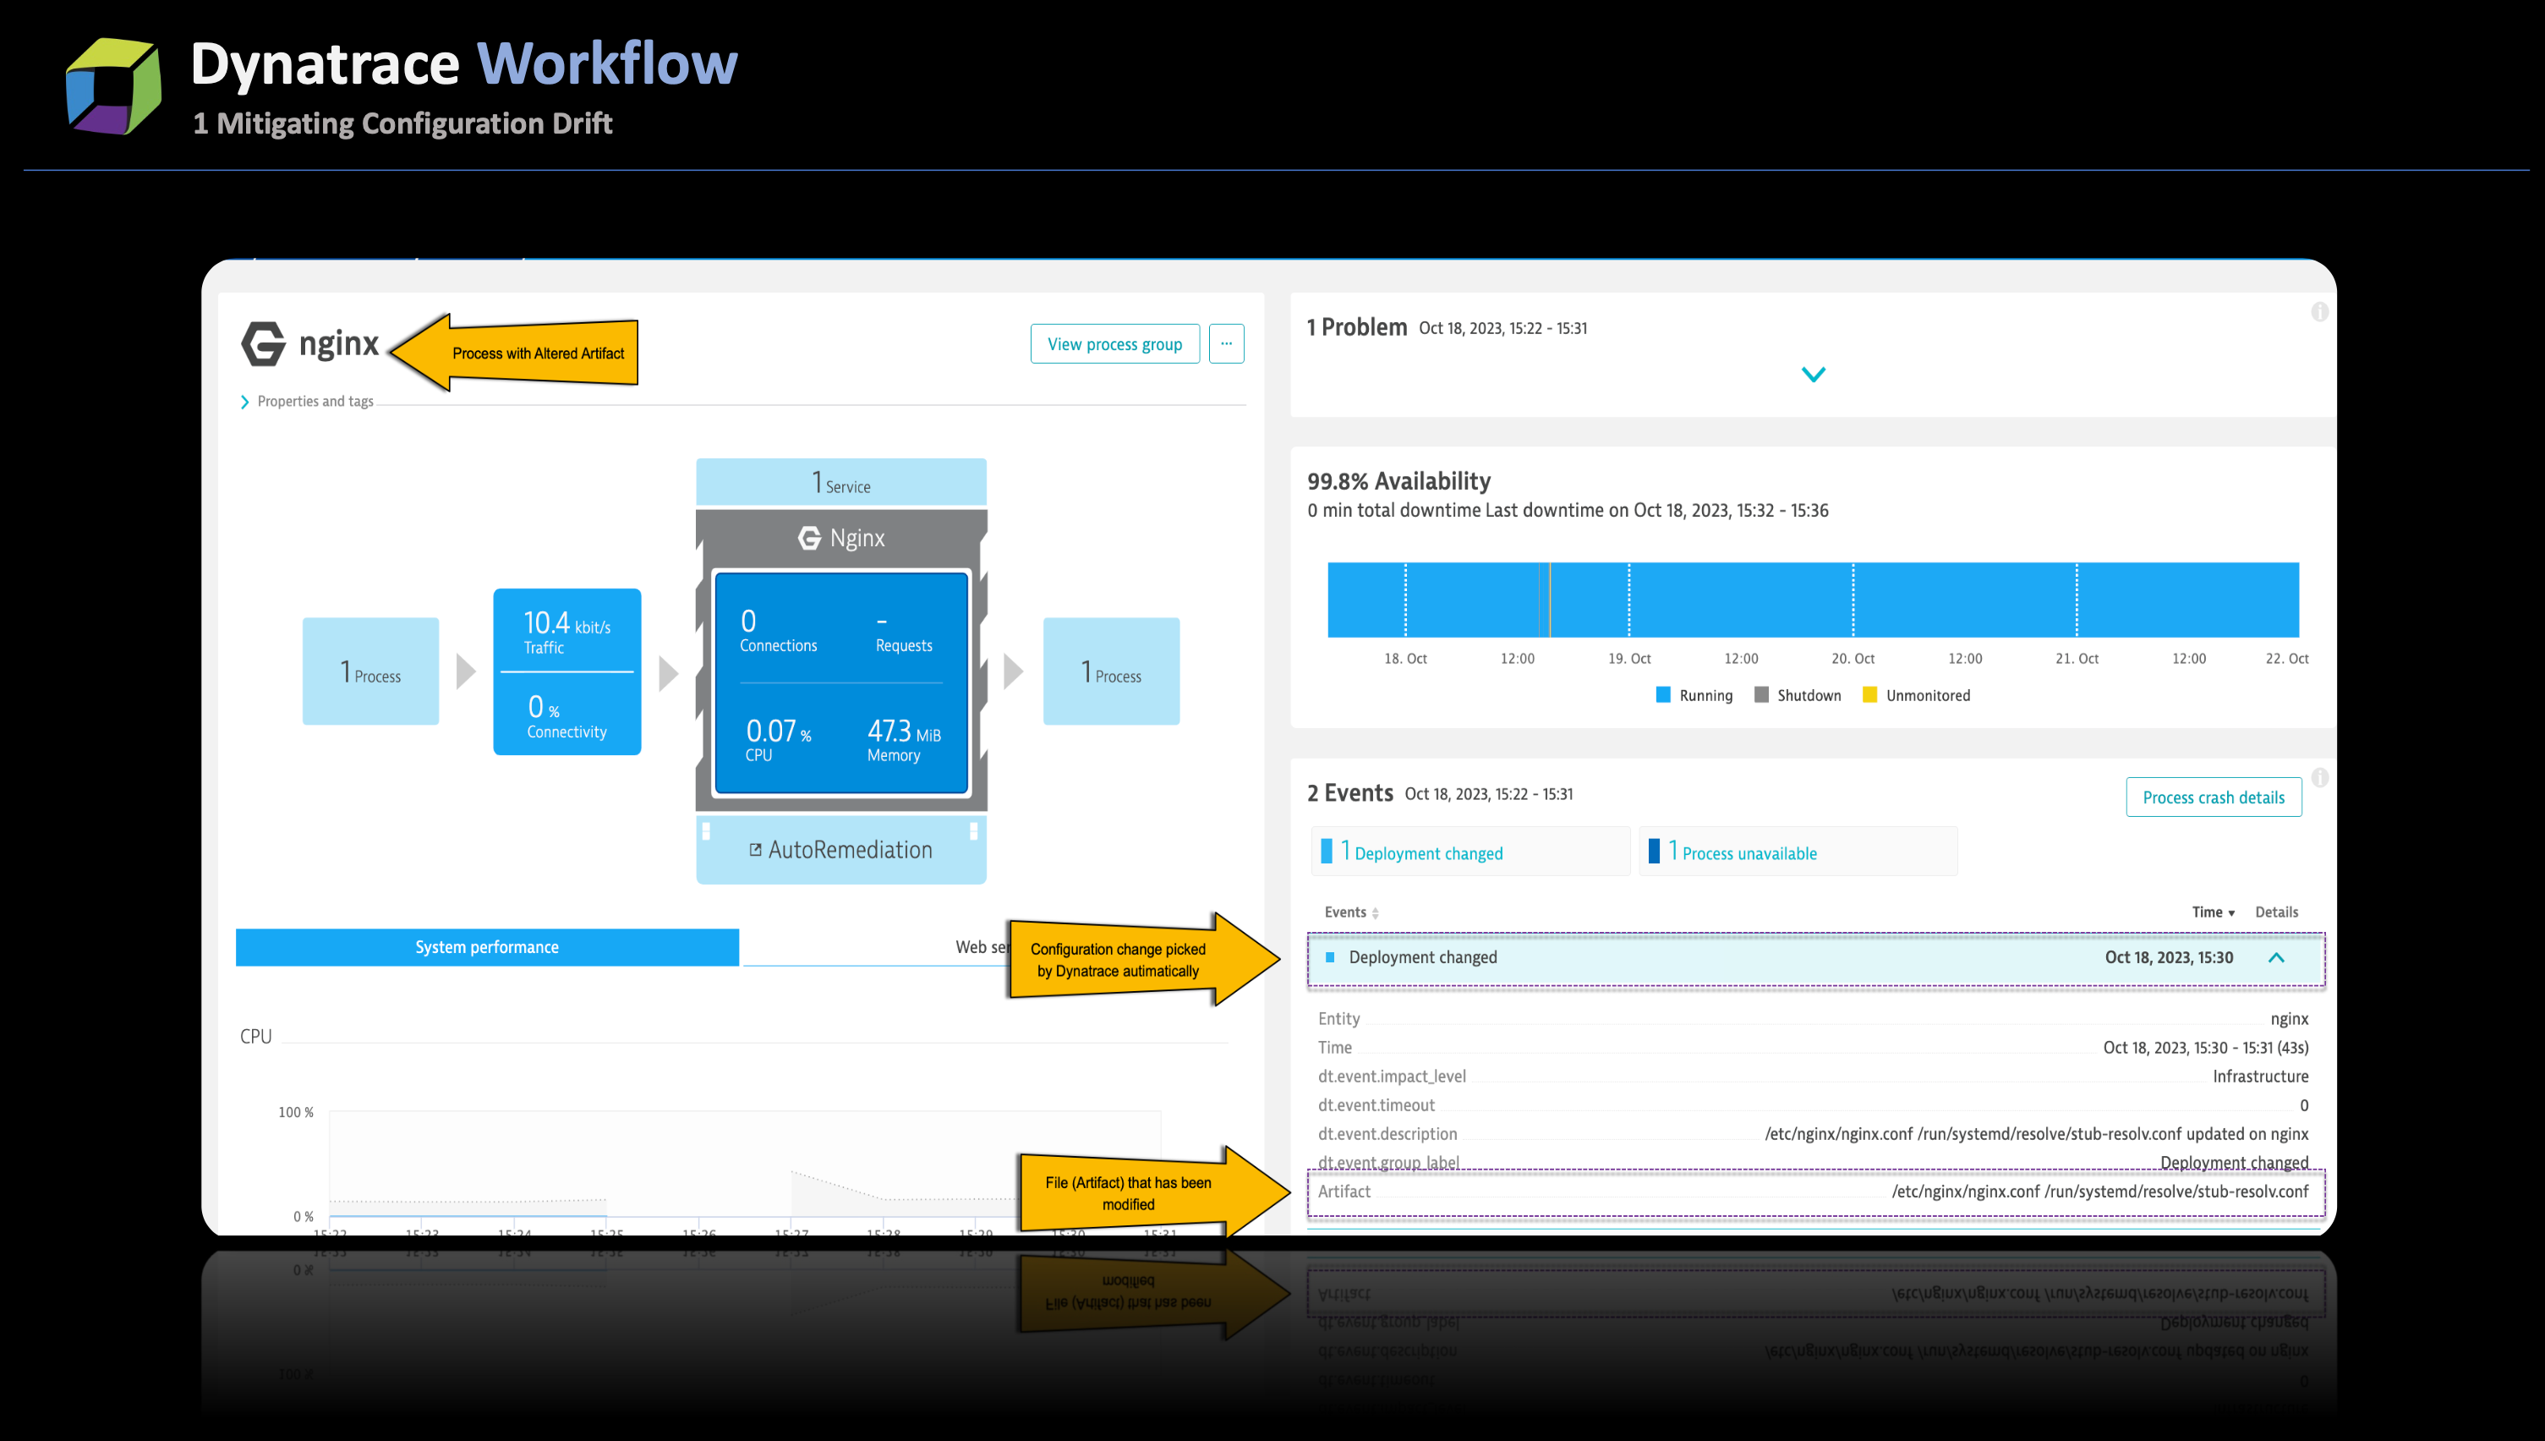Expand the 1 Problem panel chevron
Screen dimensions: 2545x1441
pos(1813,374)
